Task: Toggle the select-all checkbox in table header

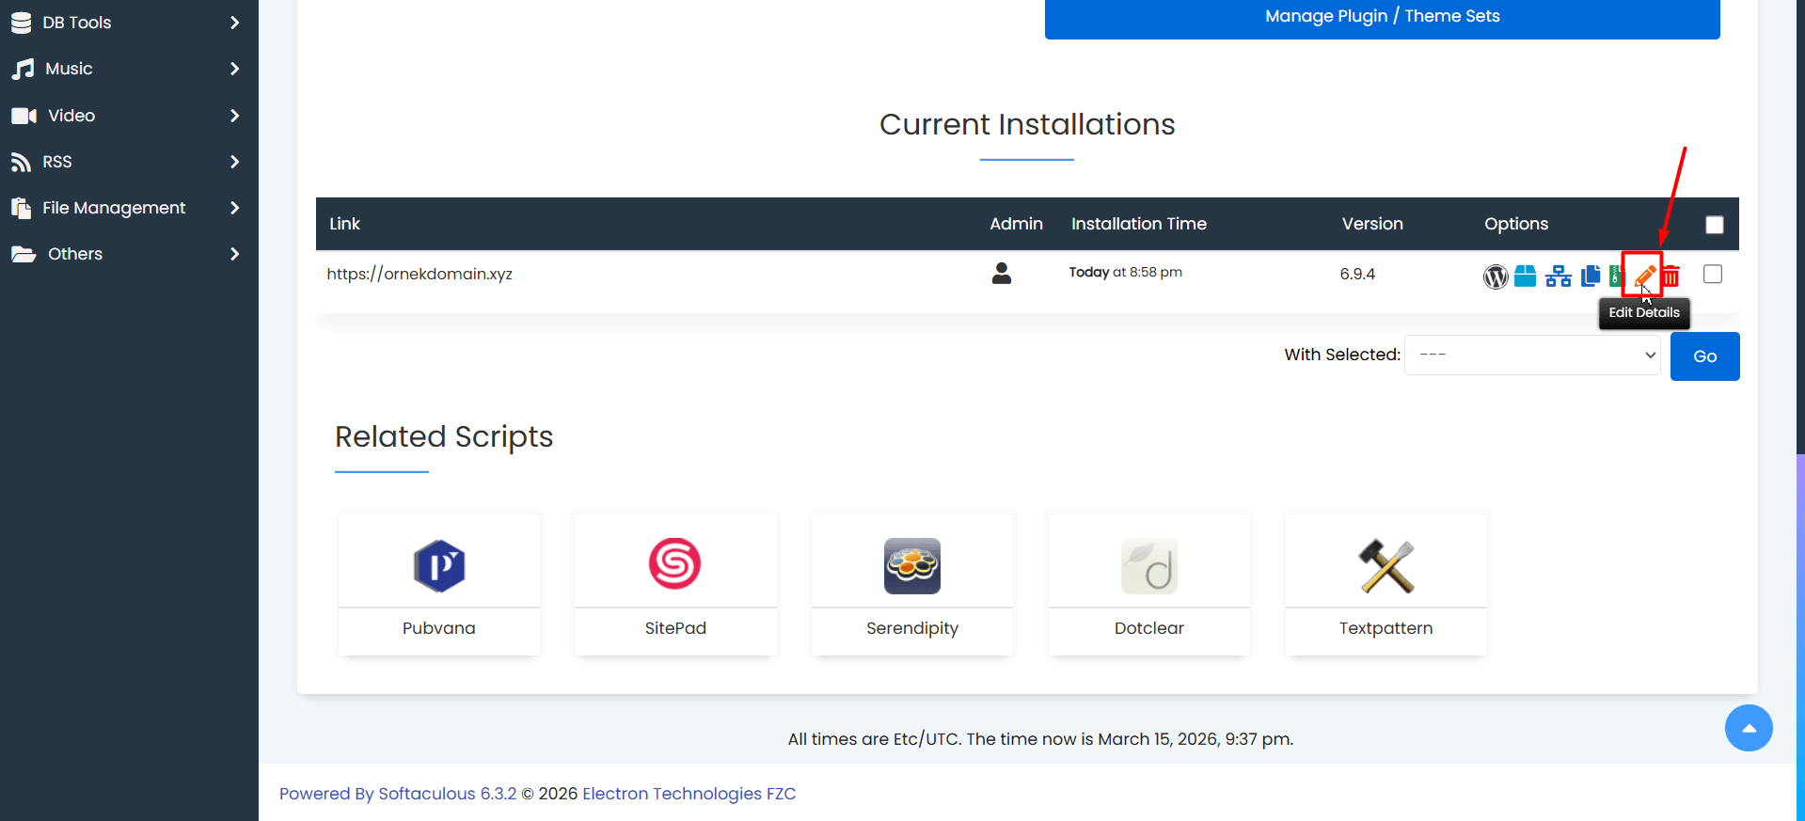Action: (x=1714, y=225)
